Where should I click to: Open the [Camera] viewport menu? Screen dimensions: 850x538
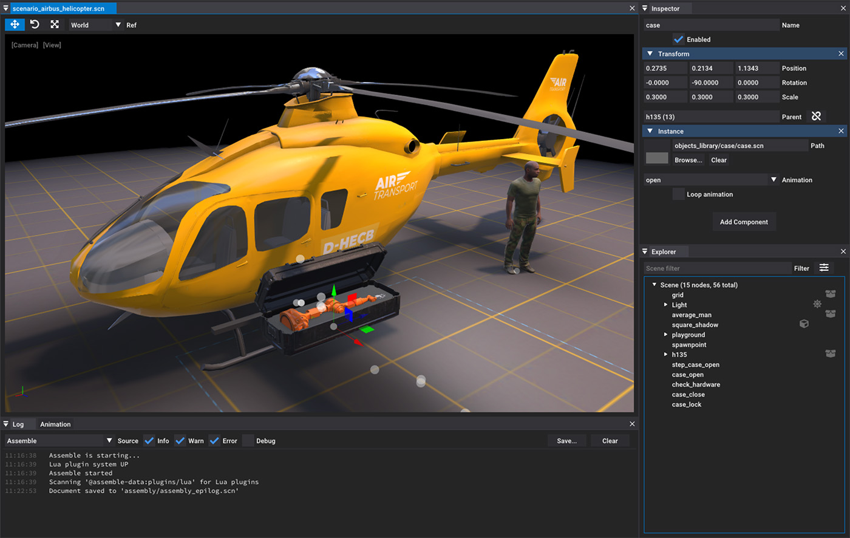tap(25, 45)
